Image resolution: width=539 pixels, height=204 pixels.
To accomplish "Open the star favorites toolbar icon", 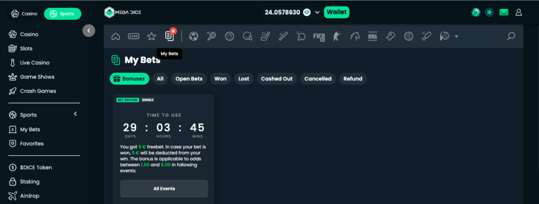I will point(151,36).
